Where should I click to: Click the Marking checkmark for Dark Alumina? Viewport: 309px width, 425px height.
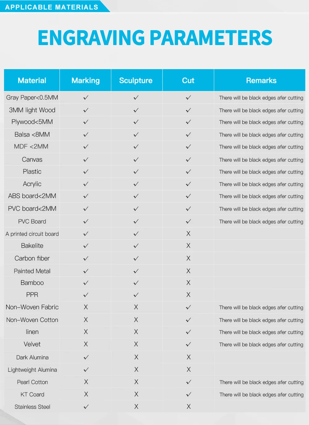tap(86, 357)
